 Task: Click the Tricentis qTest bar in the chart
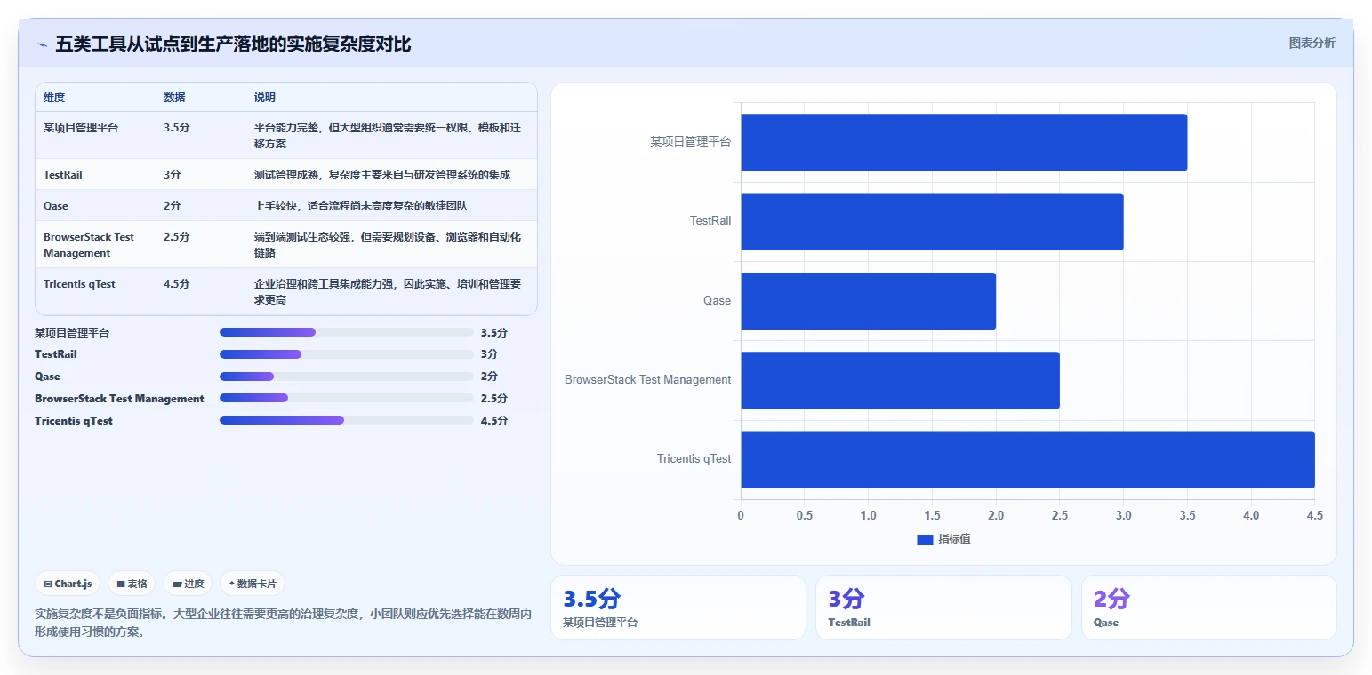(x=1028, y=459)
